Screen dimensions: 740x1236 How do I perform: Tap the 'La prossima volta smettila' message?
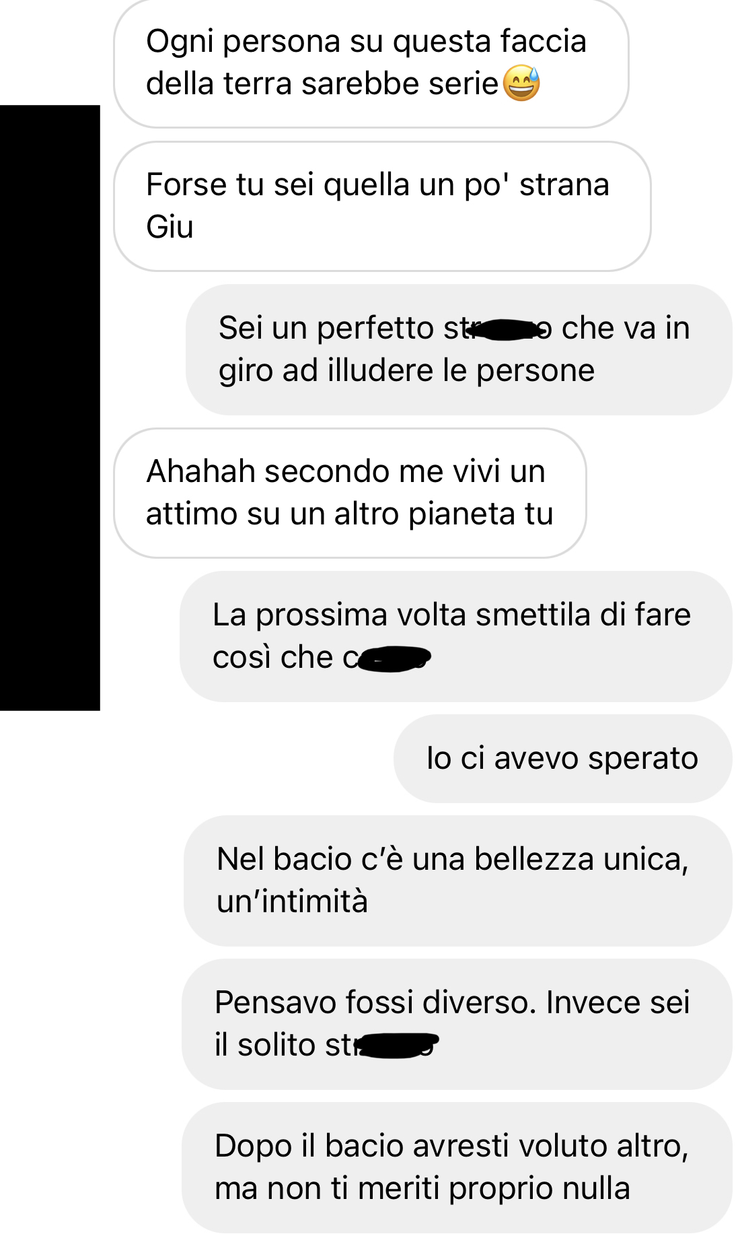point(456,636)
